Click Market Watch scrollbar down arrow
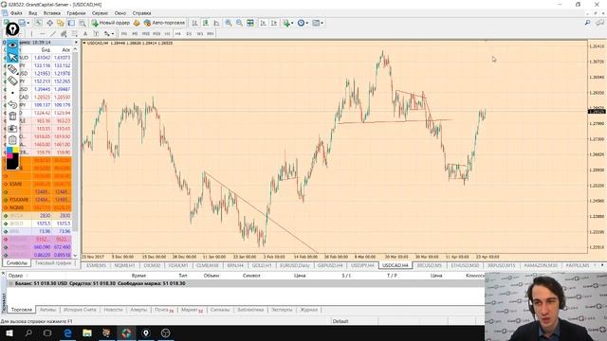The width and height of the screenshot is (607, 341). (75, 255)
